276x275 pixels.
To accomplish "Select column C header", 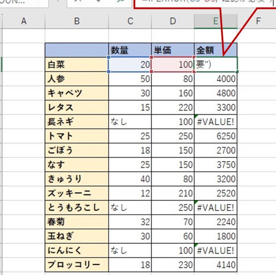I will [130, 21].
